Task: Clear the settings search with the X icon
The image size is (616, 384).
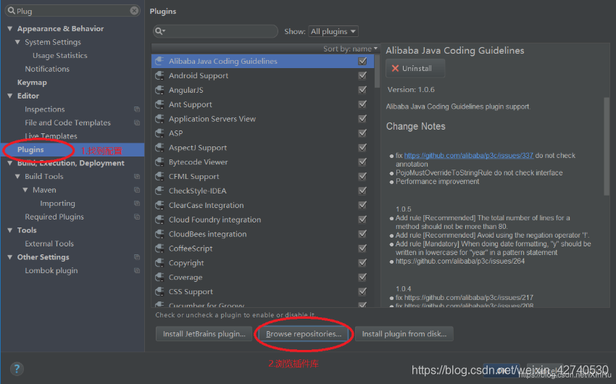Action: tap(134, 11)
